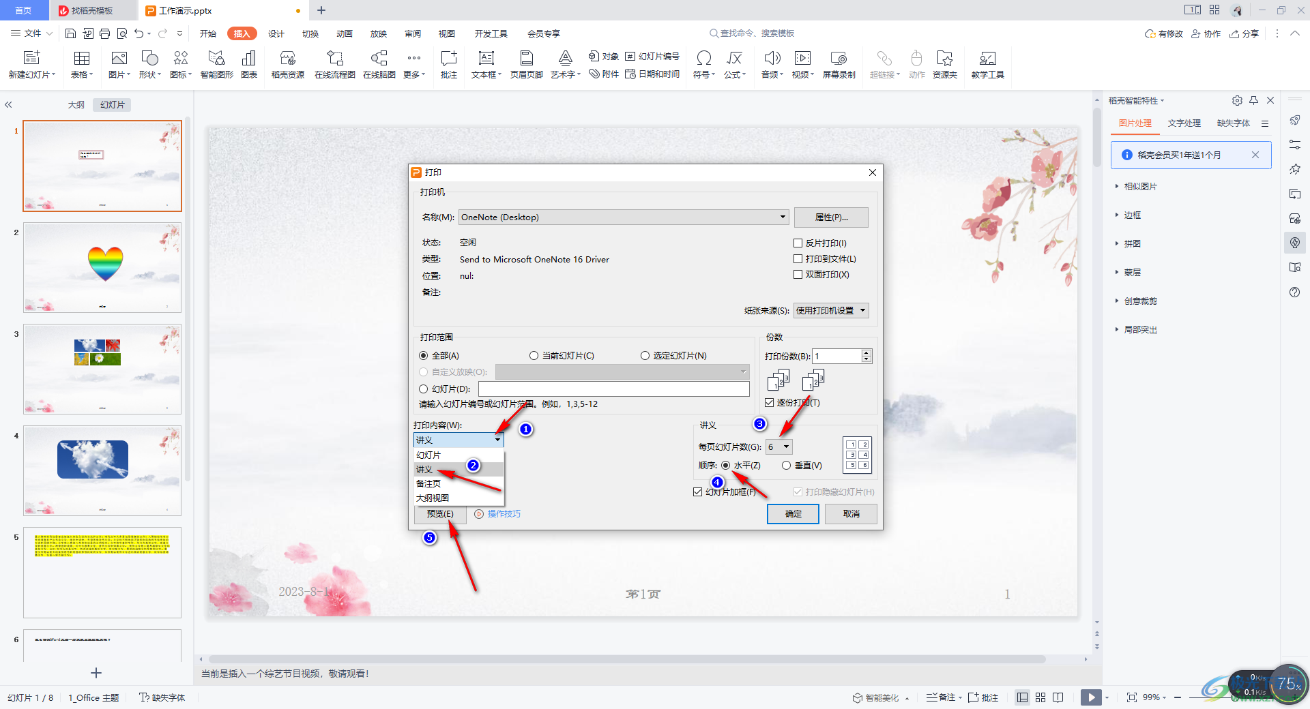Click the Text Box icon
This screenshot has width=1310, height=709.
pos(486,58)
